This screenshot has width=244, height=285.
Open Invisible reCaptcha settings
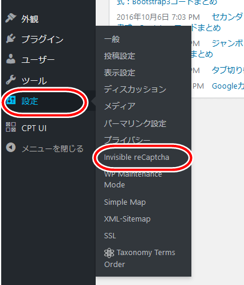tap(136, 157)
